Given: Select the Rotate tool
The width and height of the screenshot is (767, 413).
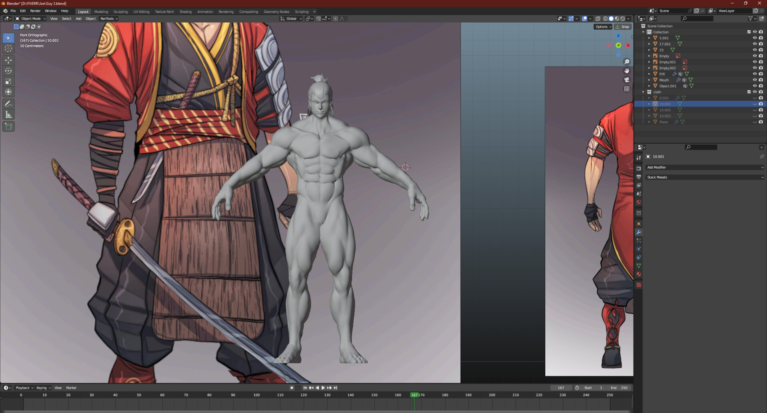Looking at the screenshot, I should click(x=8, y=70).
